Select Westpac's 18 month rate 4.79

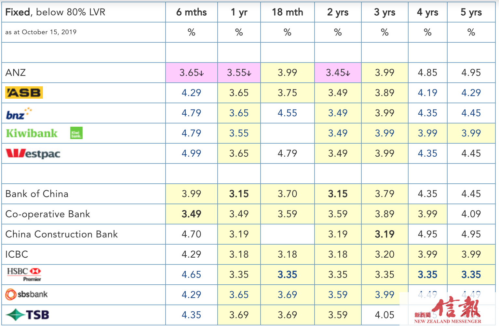click(x=288, y=153)
